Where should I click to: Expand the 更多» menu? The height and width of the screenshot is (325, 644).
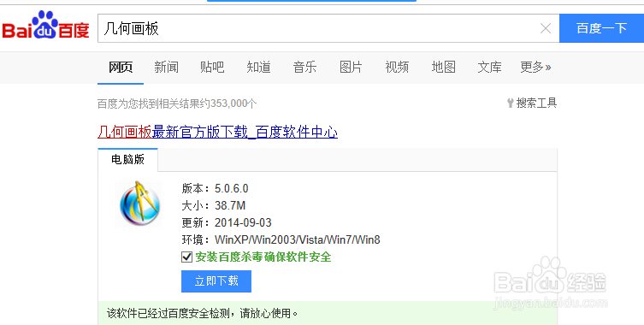click(x=535, y=67)
